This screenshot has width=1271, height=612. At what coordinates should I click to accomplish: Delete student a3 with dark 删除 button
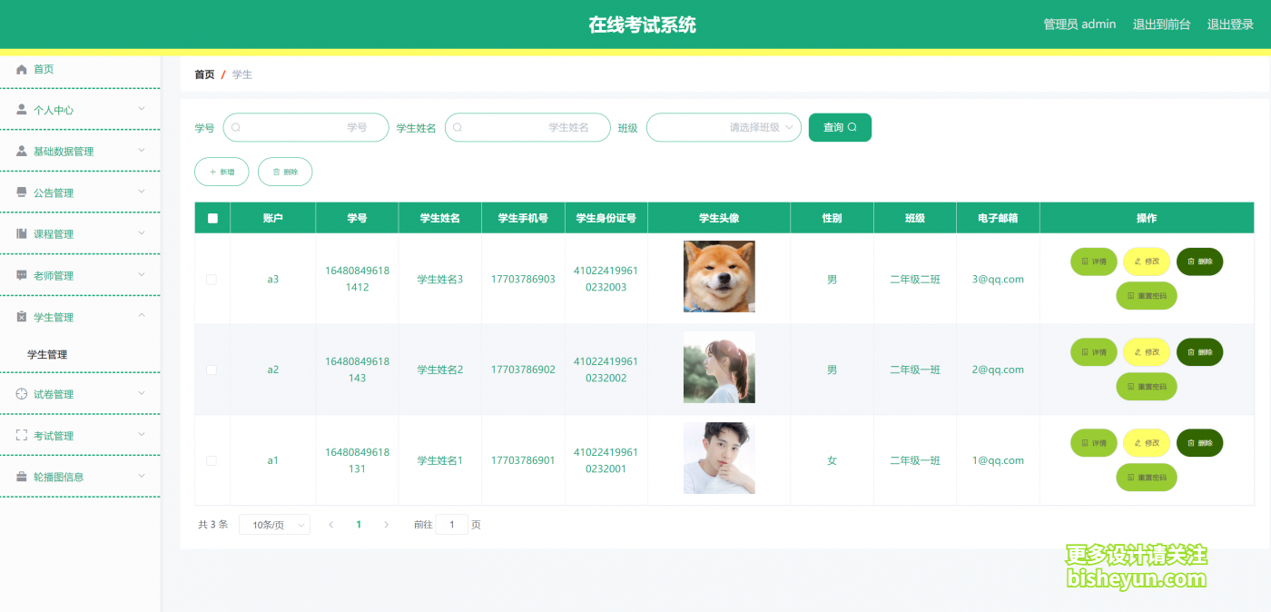(x=1200, y=262)
